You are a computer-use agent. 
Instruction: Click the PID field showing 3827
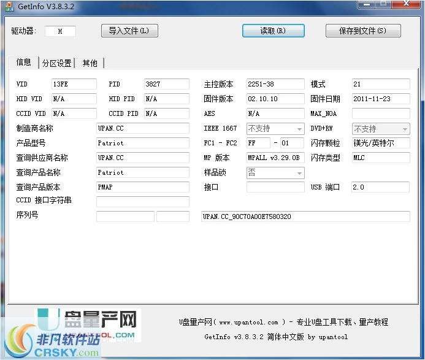click(166, 84)
